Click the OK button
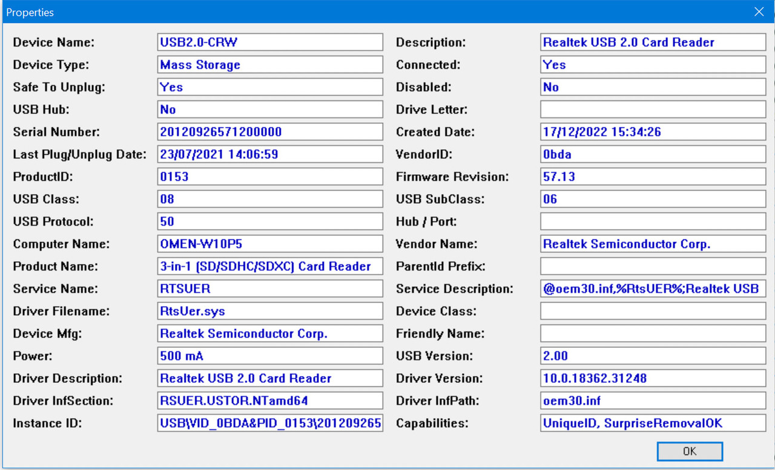 pyautogui.click(x=690, y=451)
